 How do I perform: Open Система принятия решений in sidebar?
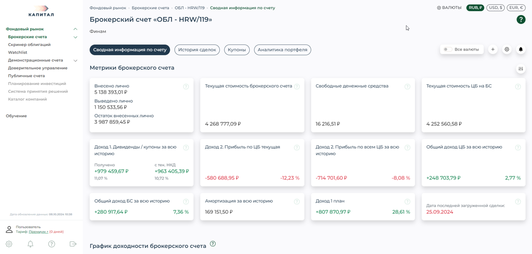pyautogui.click(x=38, y=91)
